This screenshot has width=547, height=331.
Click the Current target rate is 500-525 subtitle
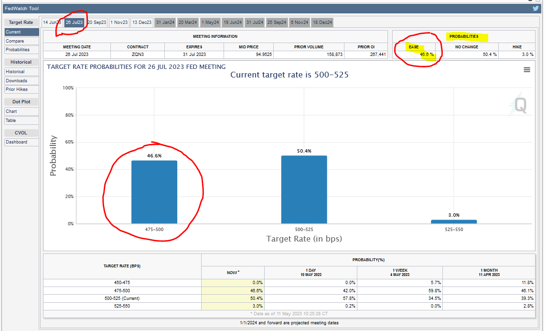pos(289,75)
